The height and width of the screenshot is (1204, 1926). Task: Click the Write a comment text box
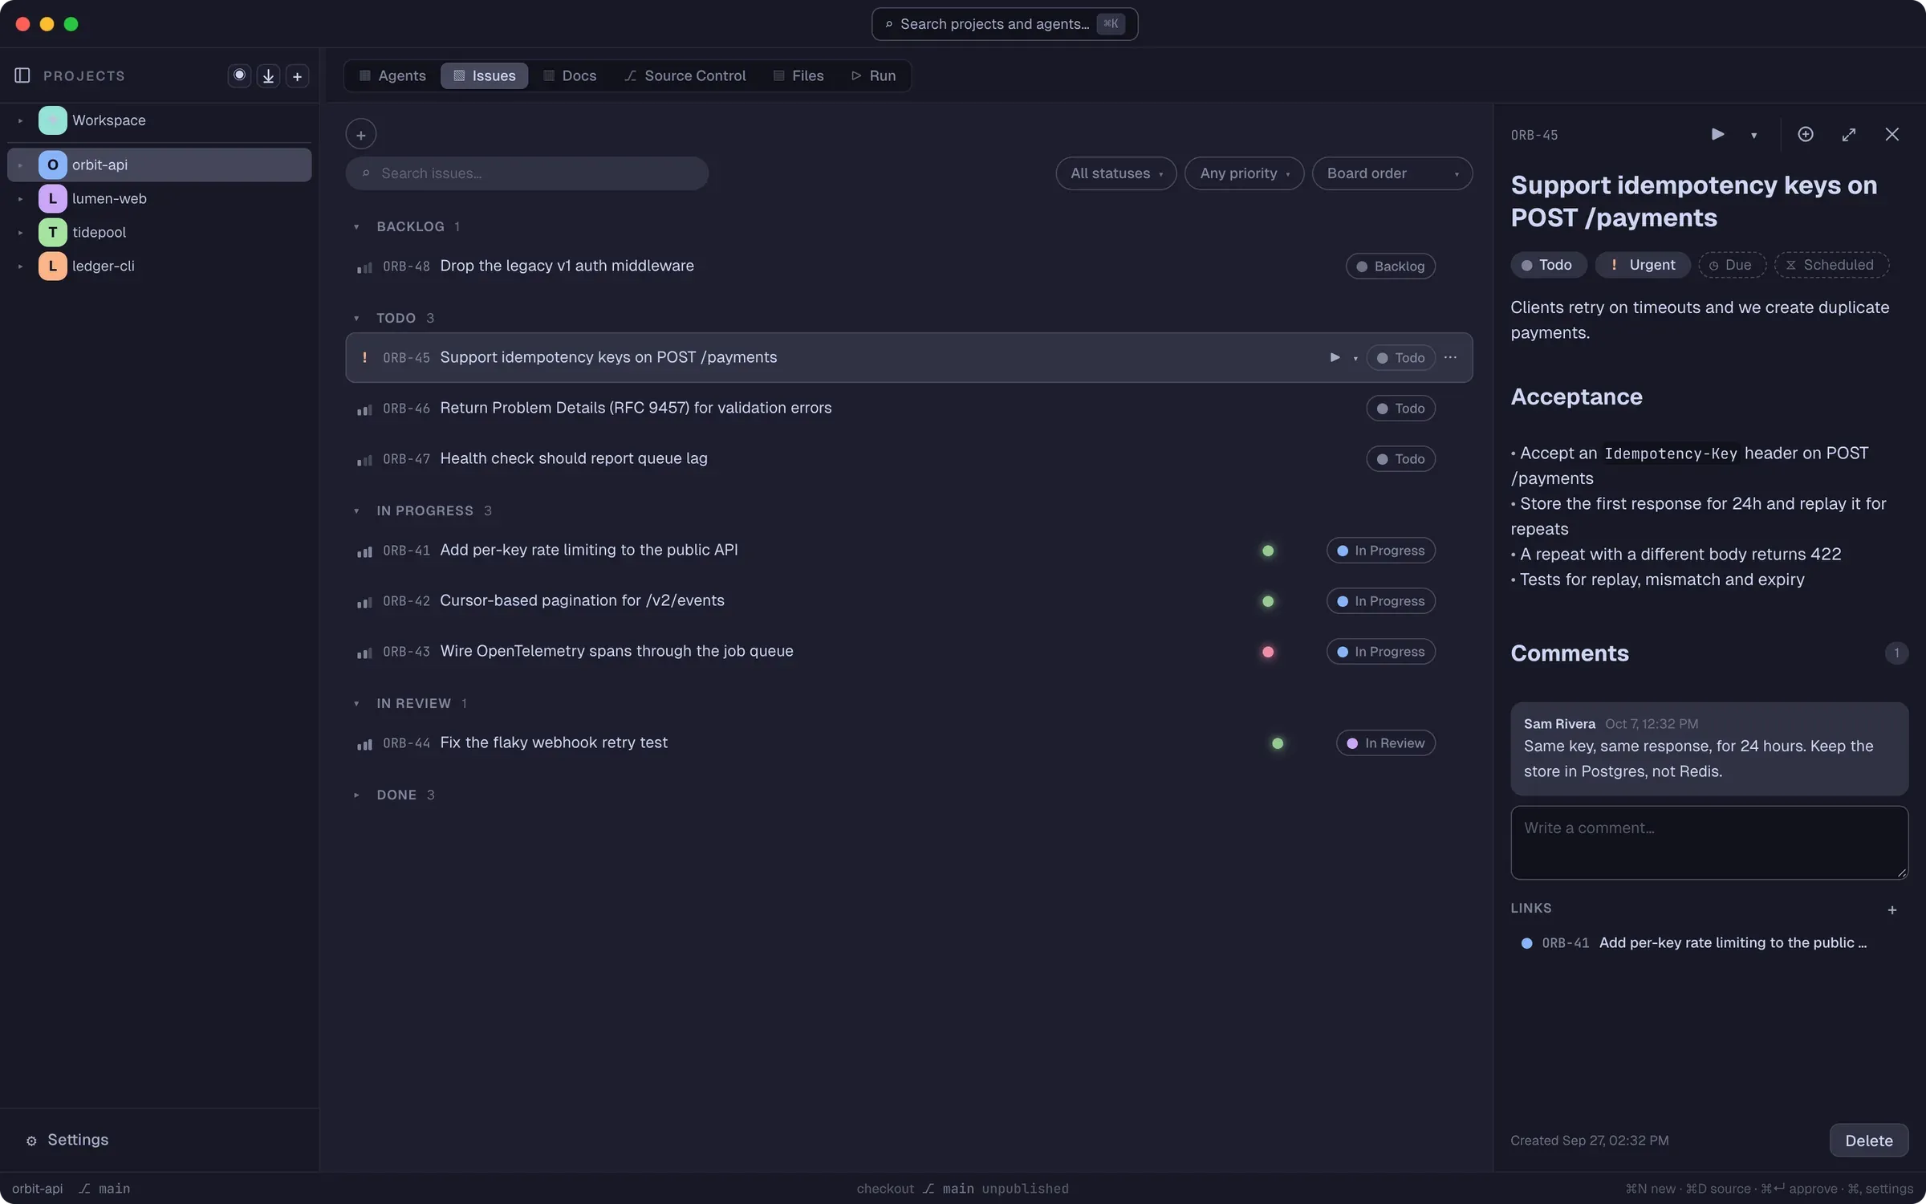tap(1709, 843)
